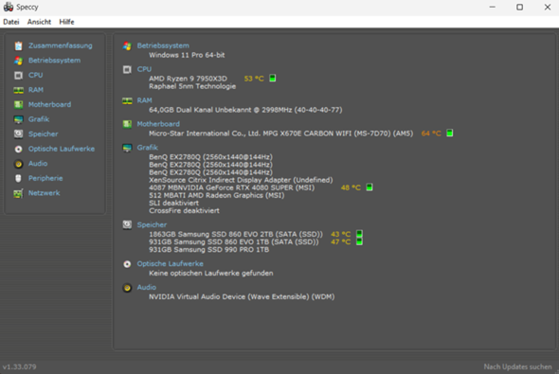Click the SSD temperature indicator next to 47 °C
This screenshot has width=559, height=374.
tap(360, 241)
